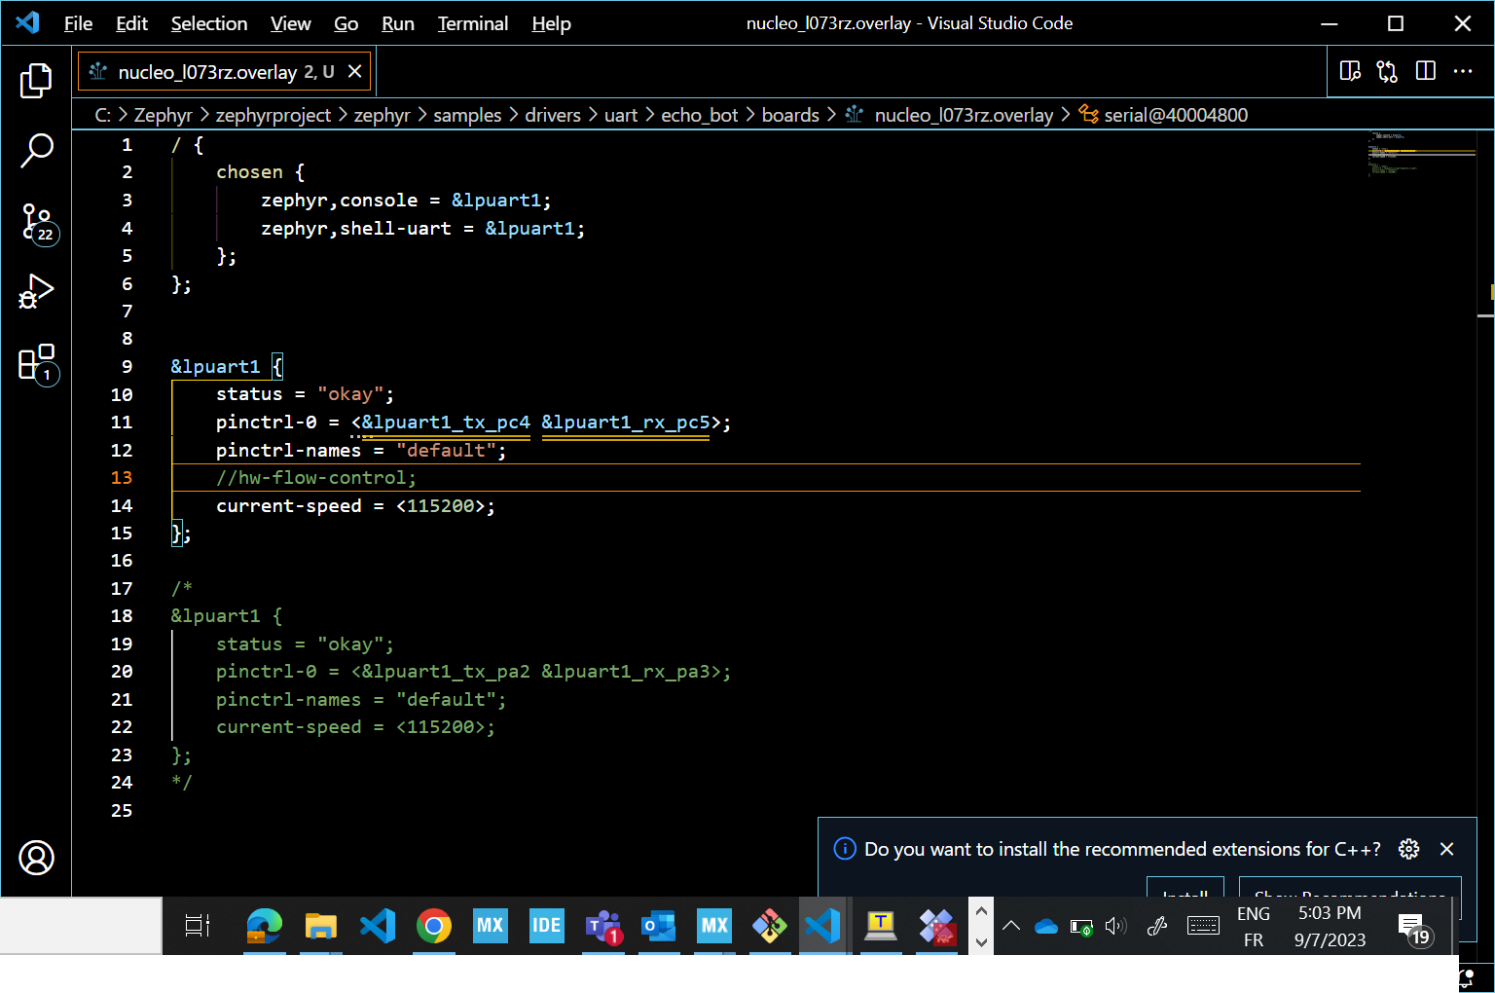Image resolution: width=1495 pixels, height=993 pixels.
Task: Dismiss the recommended extensions notification
Action: [1446, 849]
